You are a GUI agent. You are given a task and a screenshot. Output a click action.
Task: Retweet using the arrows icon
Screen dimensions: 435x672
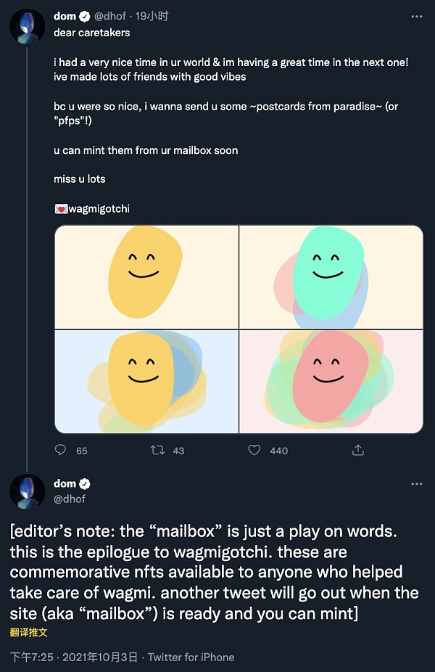(x=157, y=450)
